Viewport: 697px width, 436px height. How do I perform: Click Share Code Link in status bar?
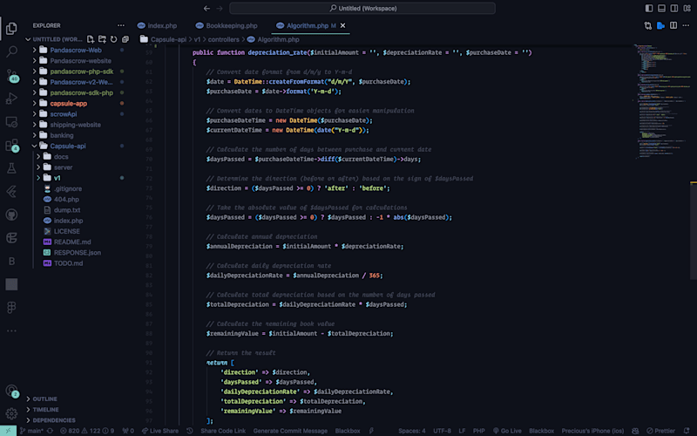[223, 431]
